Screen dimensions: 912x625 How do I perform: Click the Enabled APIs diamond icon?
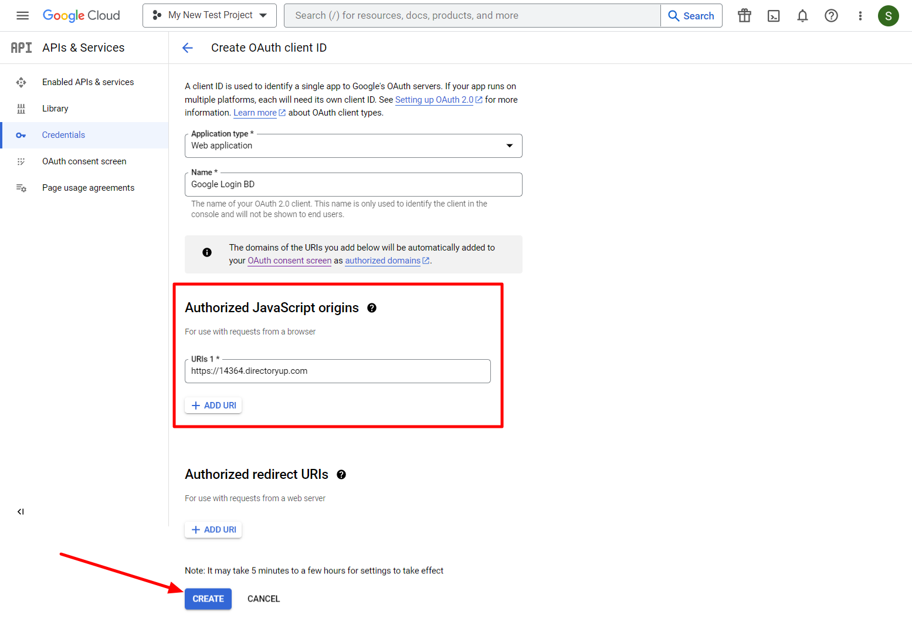coord(21,82)
